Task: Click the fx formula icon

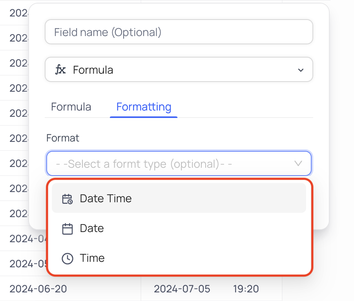Action: (60, 70)
